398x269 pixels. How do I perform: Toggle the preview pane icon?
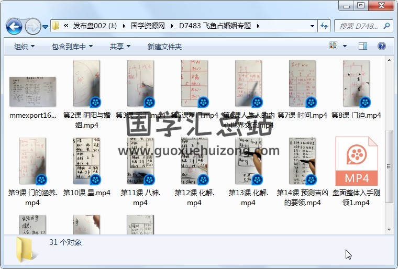click(363, 46)
